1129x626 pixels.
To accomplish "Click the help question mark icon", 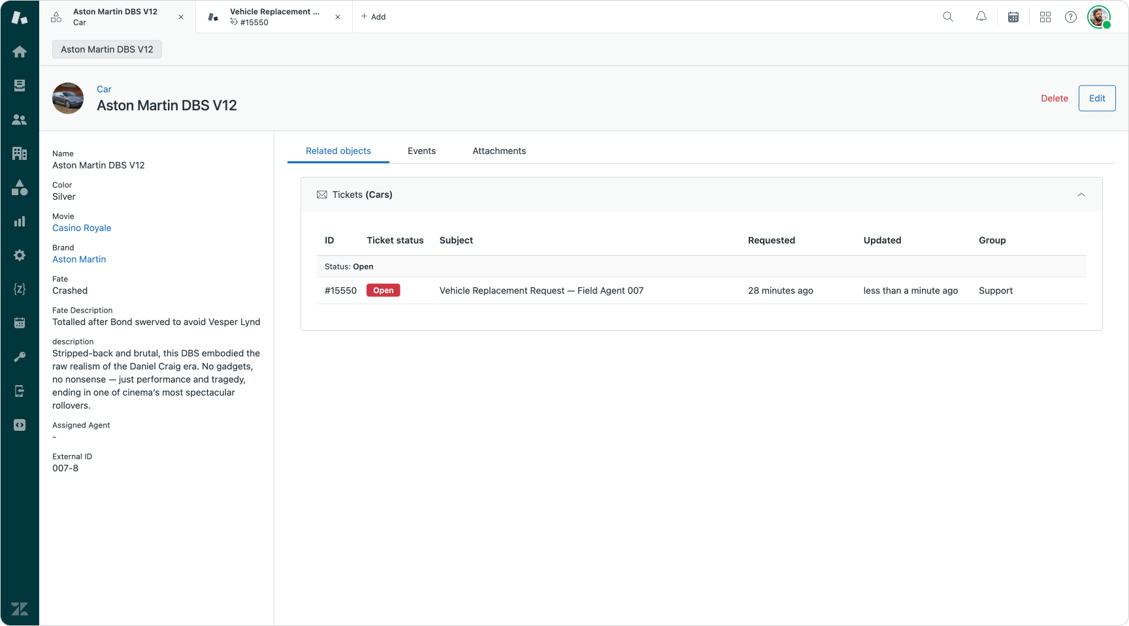I will (x=1070, y=17).
